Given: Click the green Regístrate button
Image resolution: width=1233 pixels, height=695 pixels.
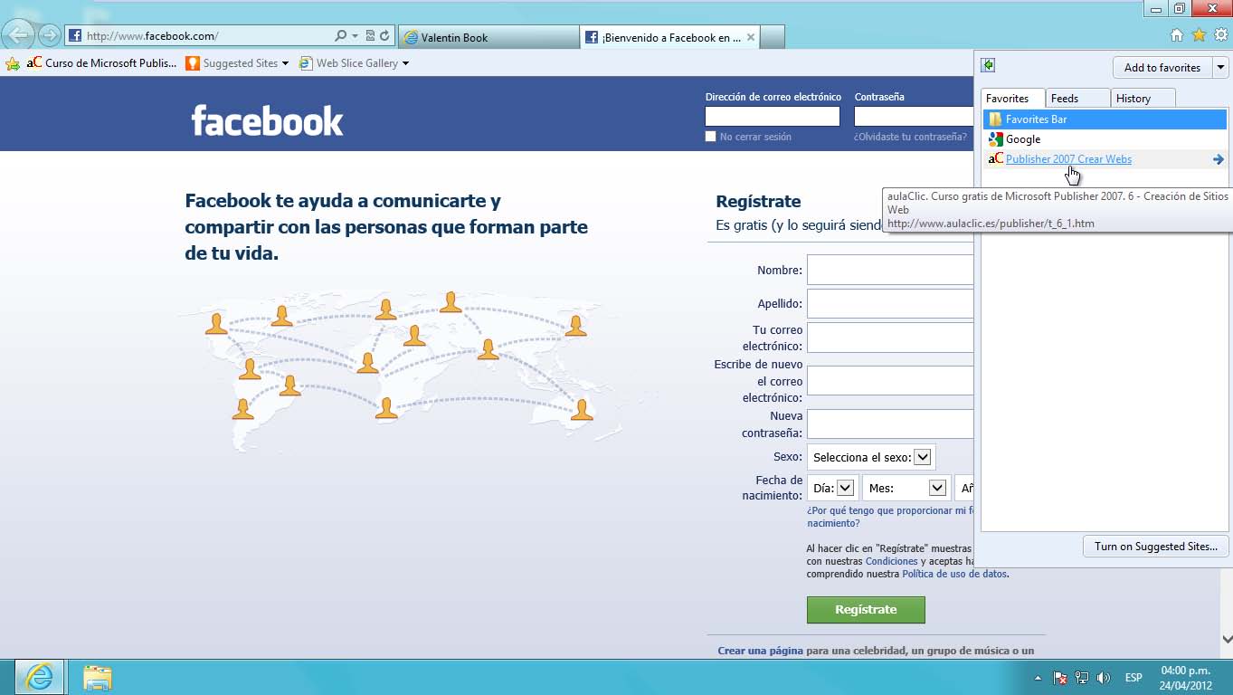Looking at the screenshot, I should point(866,610).
